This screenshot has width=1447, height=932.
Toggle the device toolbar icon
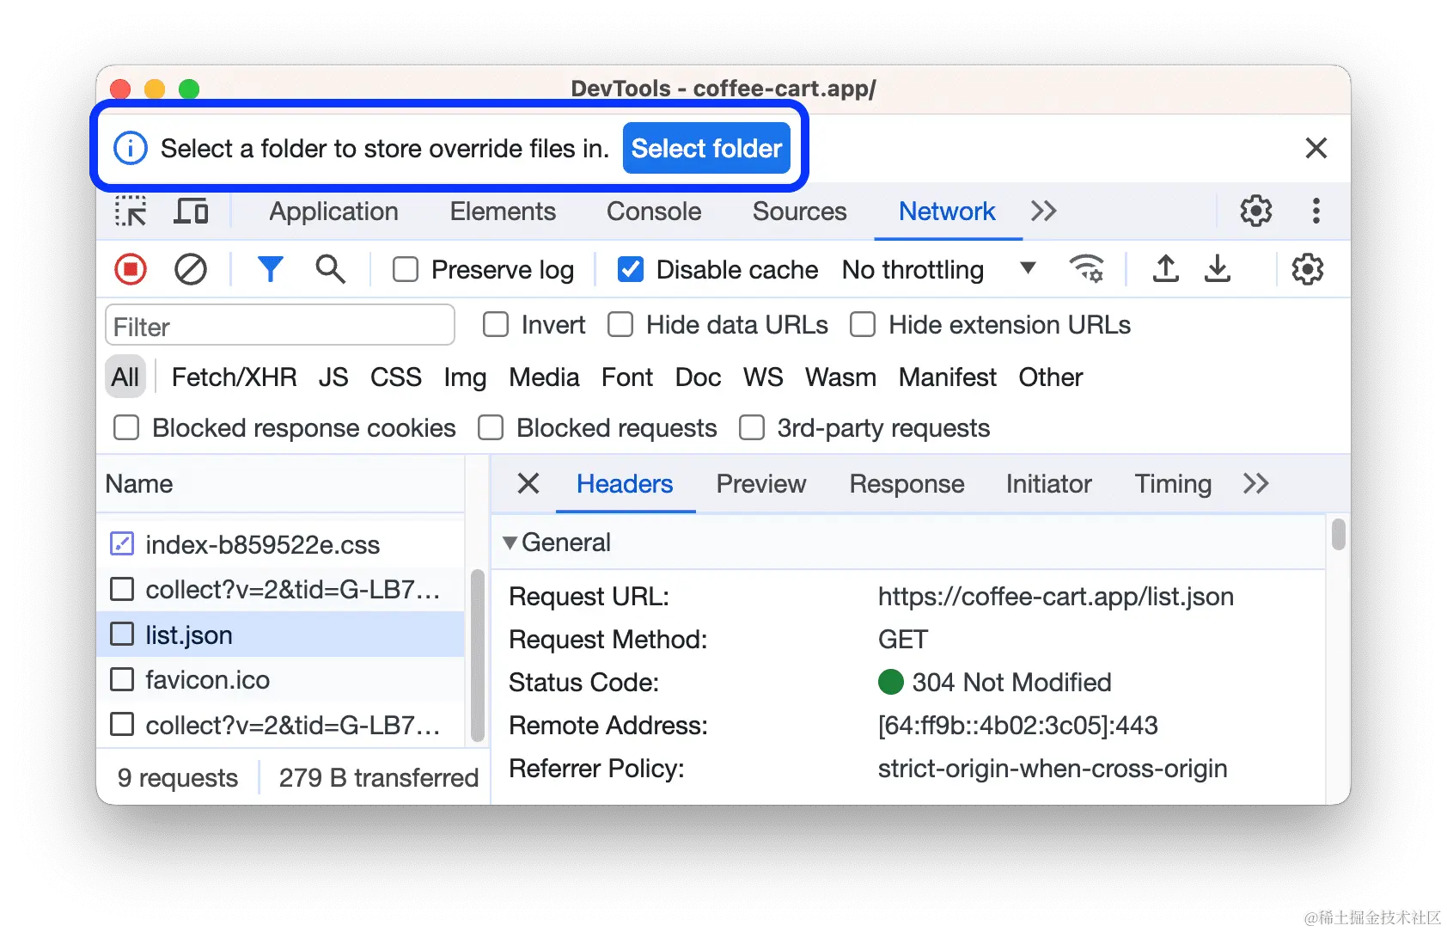click(191, 211)
